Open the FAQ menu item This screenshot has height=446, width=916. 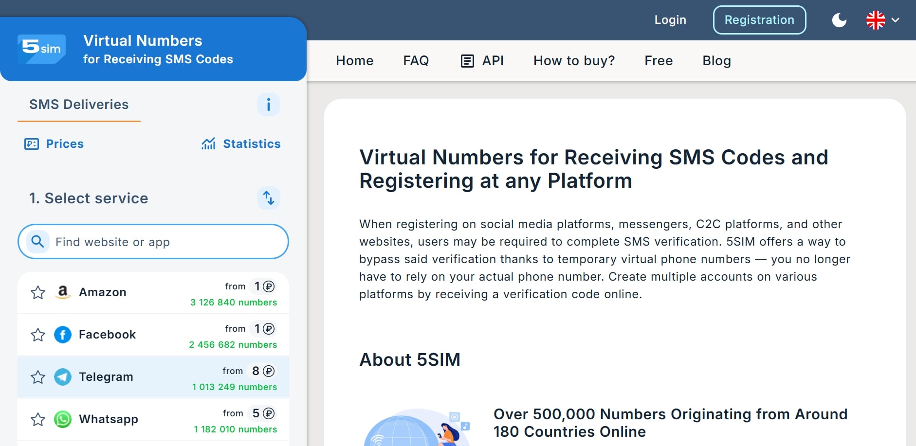coord(416,61)
